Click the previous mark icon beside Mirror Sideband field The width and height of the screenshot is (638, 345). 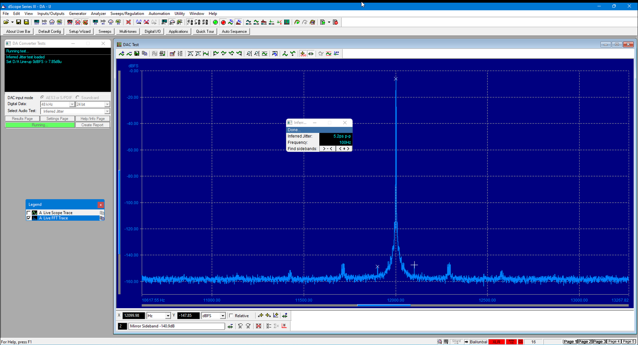(240, 326)
